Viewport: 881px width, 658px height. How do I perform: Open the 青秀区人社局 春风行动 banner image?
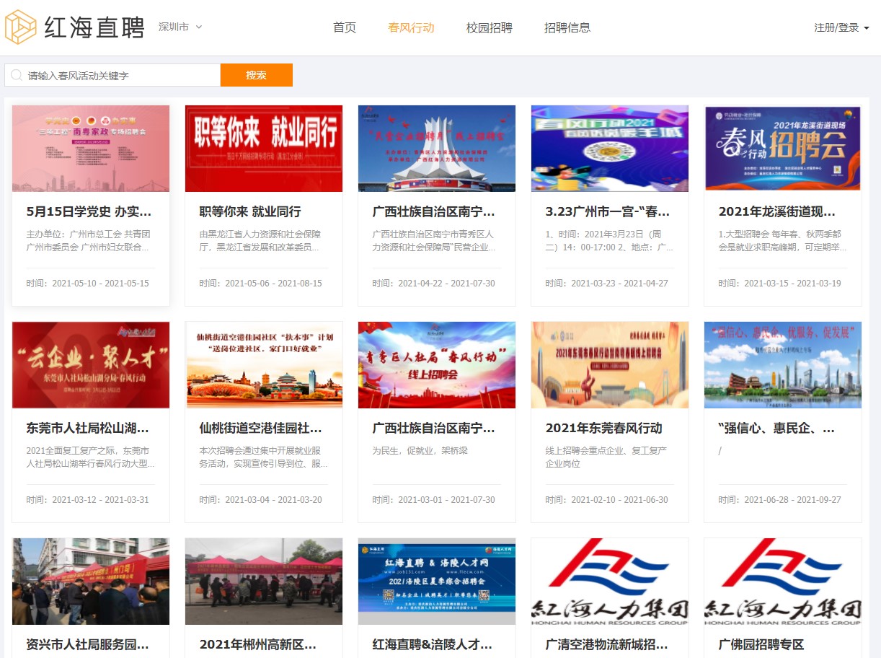point(437,365)
